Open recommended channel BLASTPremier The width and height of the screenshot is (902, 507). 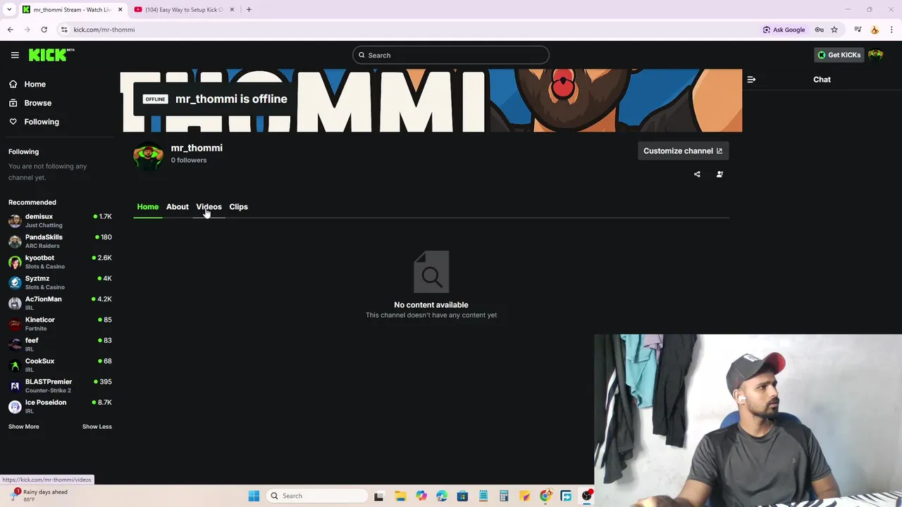click(60, 386)
